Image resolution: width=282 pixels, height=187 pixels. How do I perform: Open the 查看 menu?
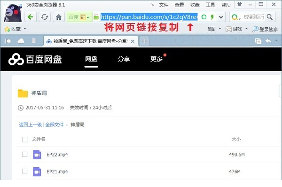180,5
